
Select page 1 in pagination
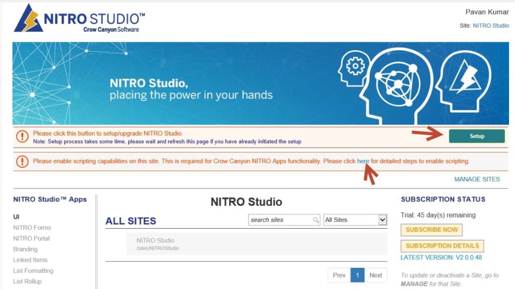pyautogui.click(x=358, y=275)
